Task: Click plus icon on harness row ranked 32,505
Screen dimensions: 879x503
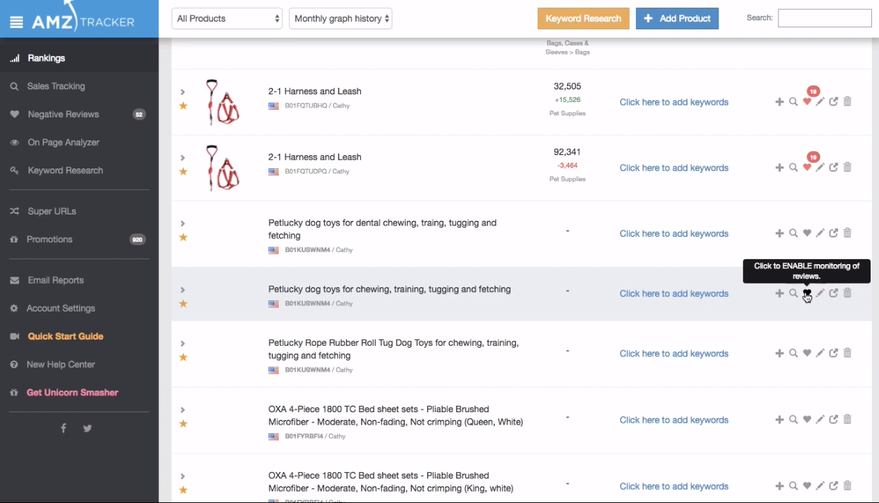Action: click(780, 102)
